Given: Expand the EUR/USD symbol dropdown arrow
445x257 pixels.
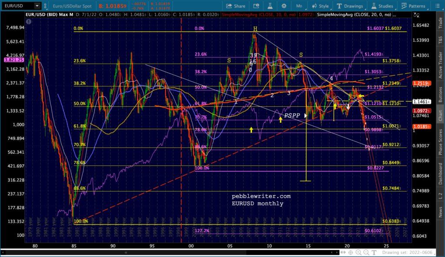Looking at the screenshot, I should (37, 6).
